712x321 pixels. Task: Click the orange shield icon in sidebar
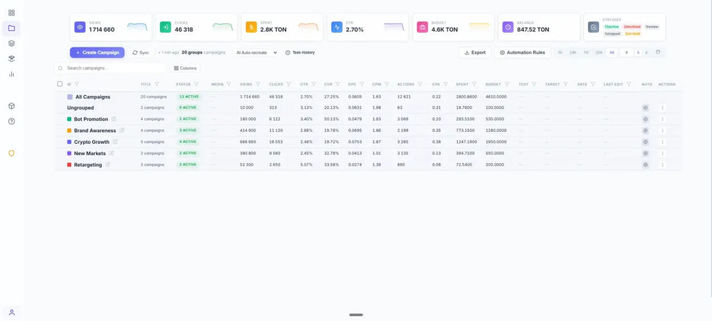click(12, 153)
